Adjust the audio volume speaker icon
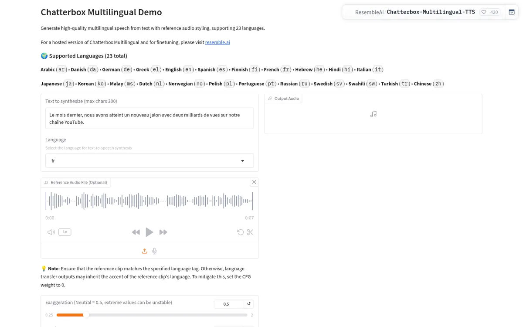 (x=51, y=232)
